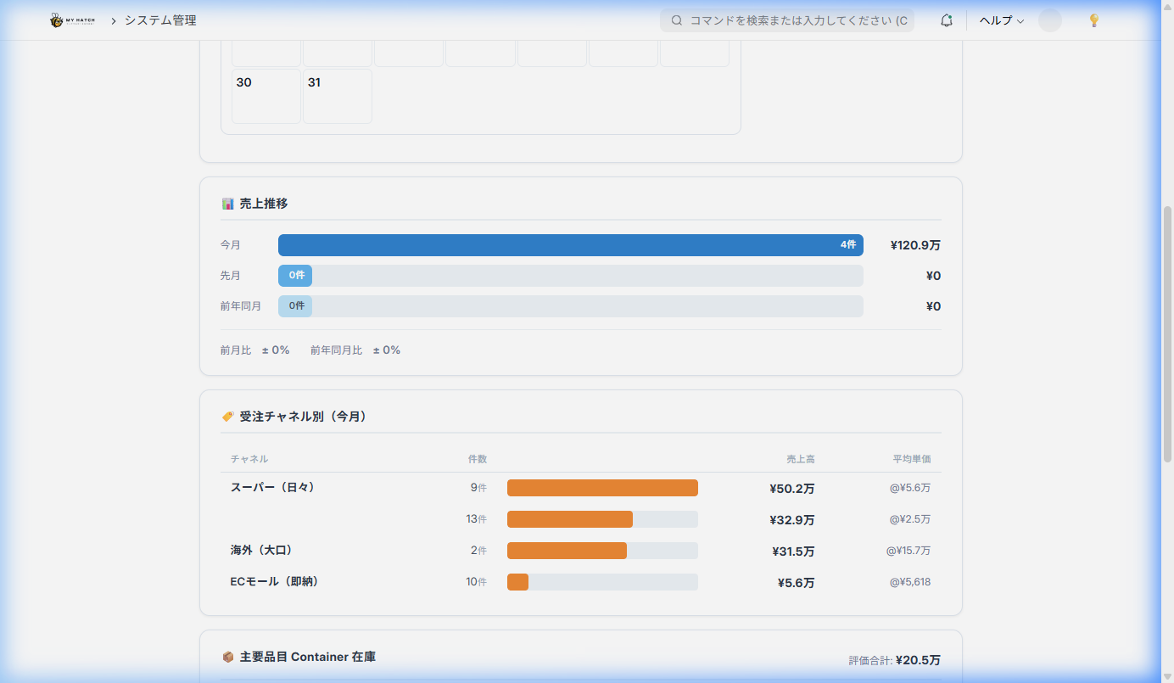
Task: Click the blue 今月 sales progress bar
Action: click(x=570, y=244)
